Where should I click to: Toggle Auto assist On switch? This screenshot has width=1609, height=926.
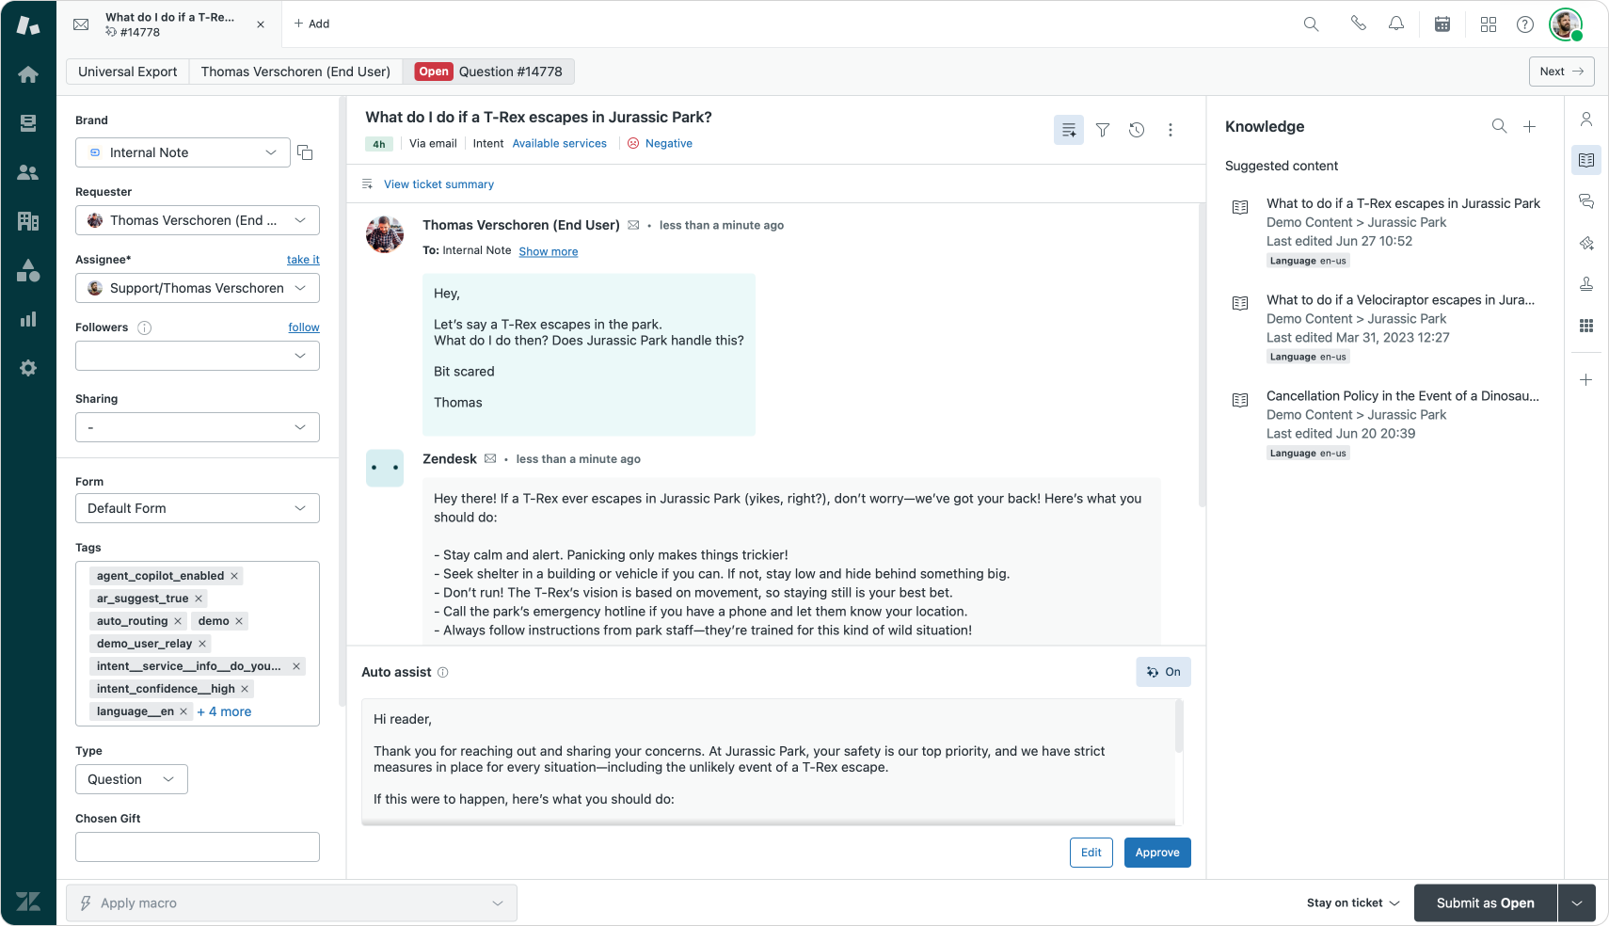[1163, 672]
